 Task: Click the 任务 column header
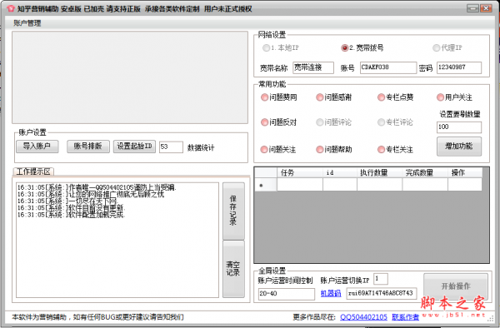pyautogui.click(x=300, y=172)
